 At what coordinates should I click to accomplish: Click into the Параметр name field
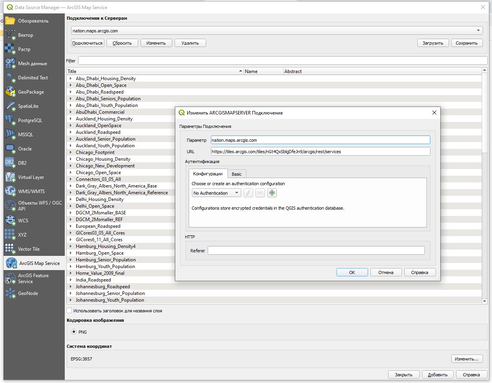point(320,140)
